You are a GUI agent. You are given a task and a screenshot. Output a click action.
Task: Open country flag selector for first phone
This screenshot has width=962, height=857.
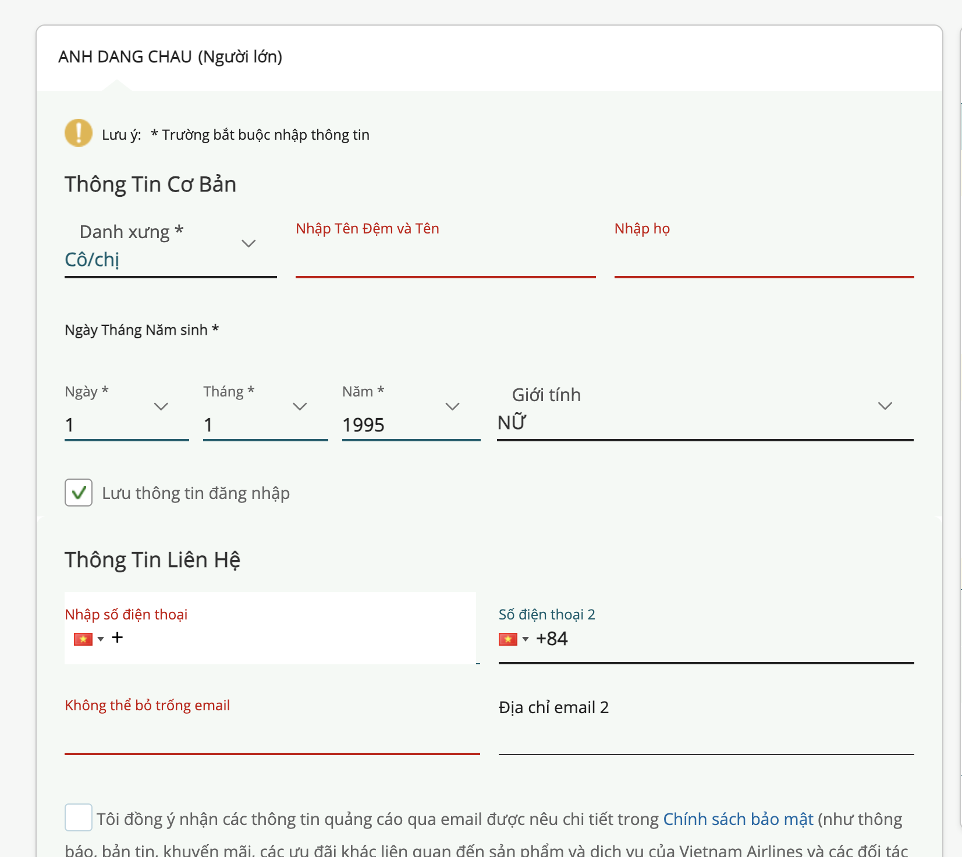coord(88,639)
